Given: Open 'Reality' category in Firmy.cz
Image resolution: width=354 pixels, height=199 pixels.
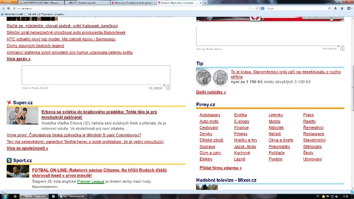Looking at the screenshot, I should 309,121.
